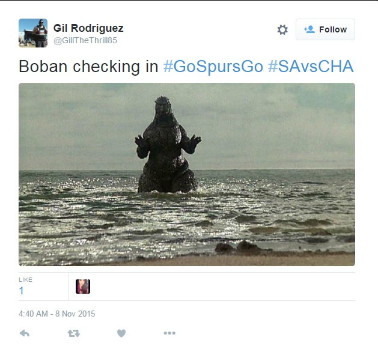Viewport: 378px width, 349px height.
Task: Click the reply arrow icon
Action: 25,333
